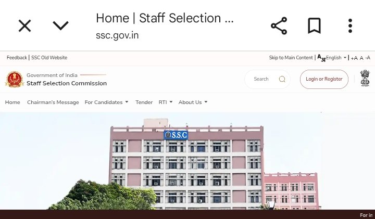
Task: Click the national emblem icon at right
Action: pos(365,78)
